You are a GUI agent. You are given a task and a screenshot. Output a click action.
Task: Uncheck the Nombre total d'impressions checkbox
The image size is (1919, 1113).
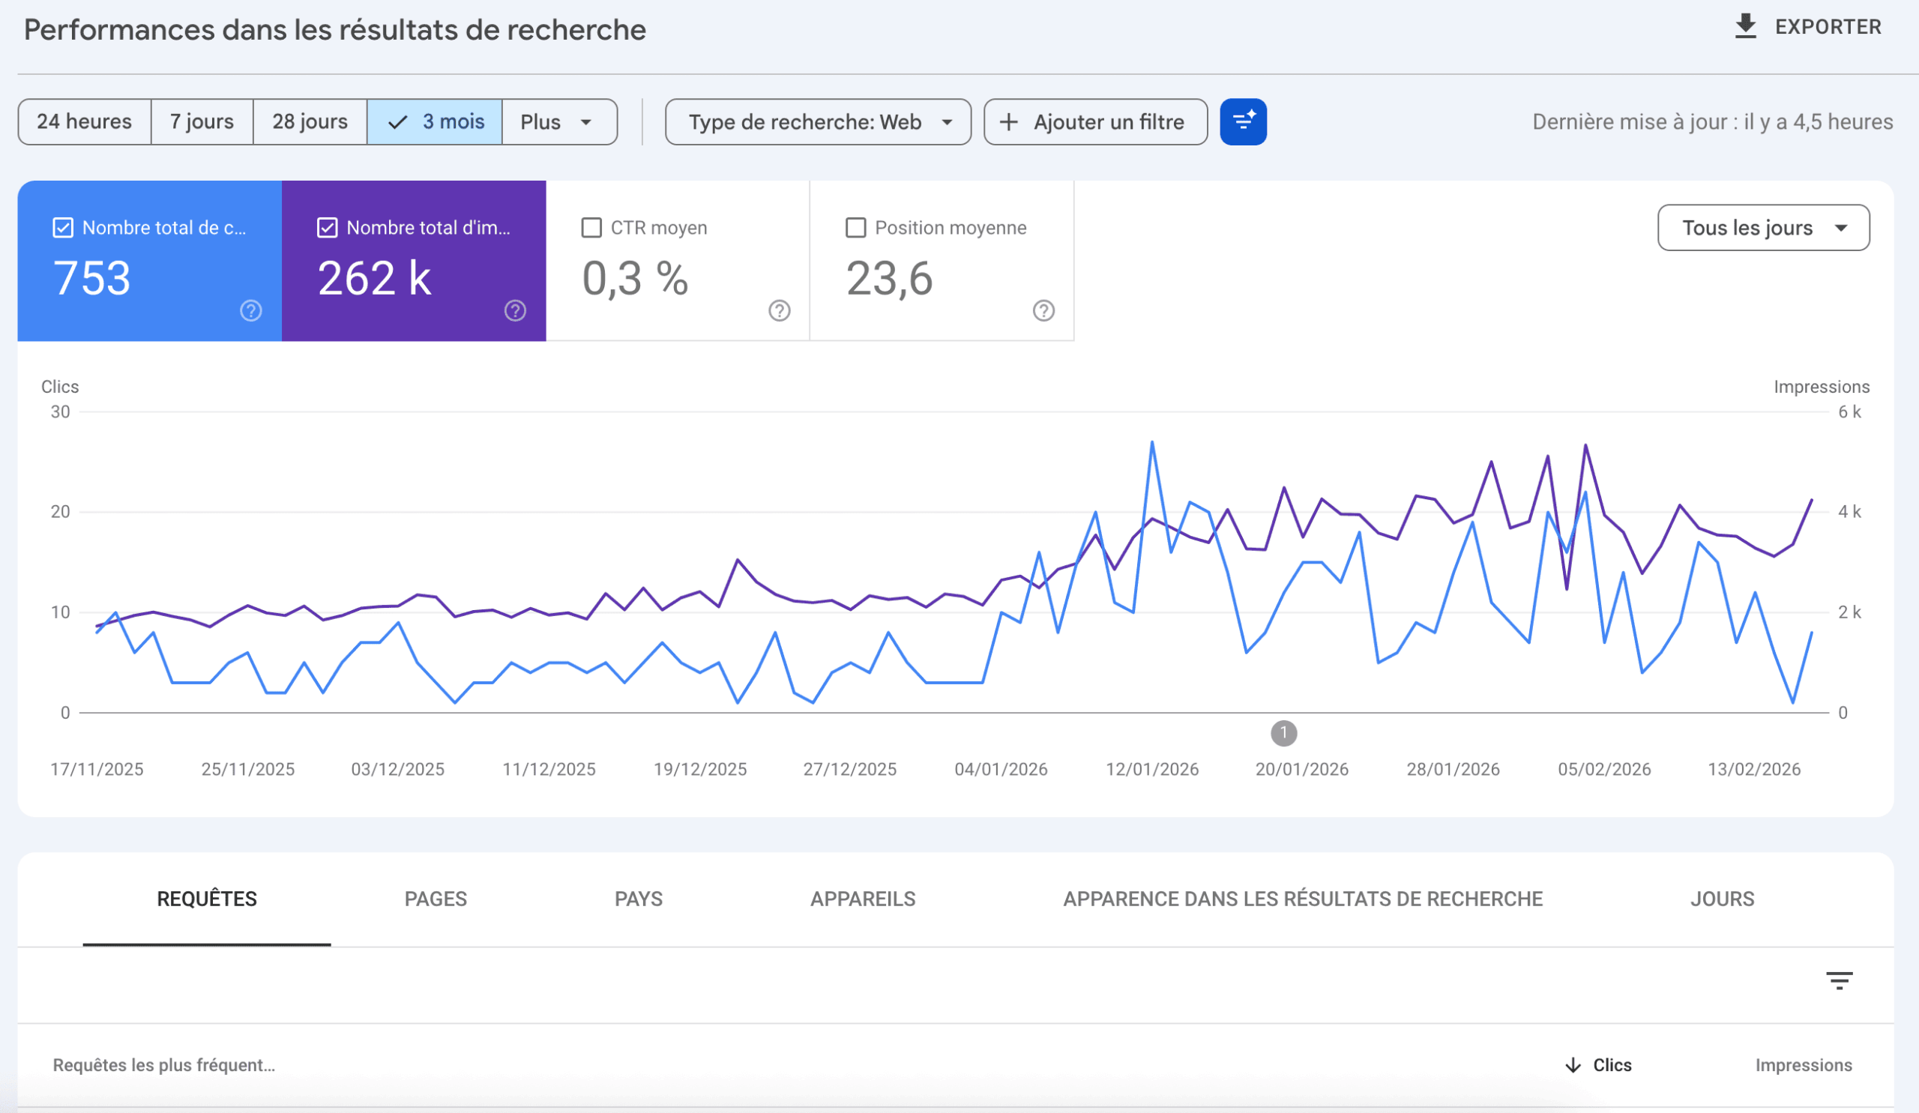click(328, 227)
